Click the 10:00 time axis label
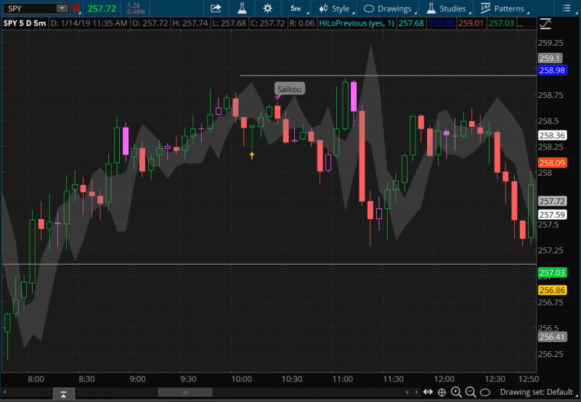Image resolution: width=581 pixels, height=402 pixels. [242, 379]
